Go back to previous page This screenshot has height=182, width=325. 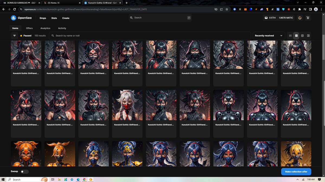(4, 9)
